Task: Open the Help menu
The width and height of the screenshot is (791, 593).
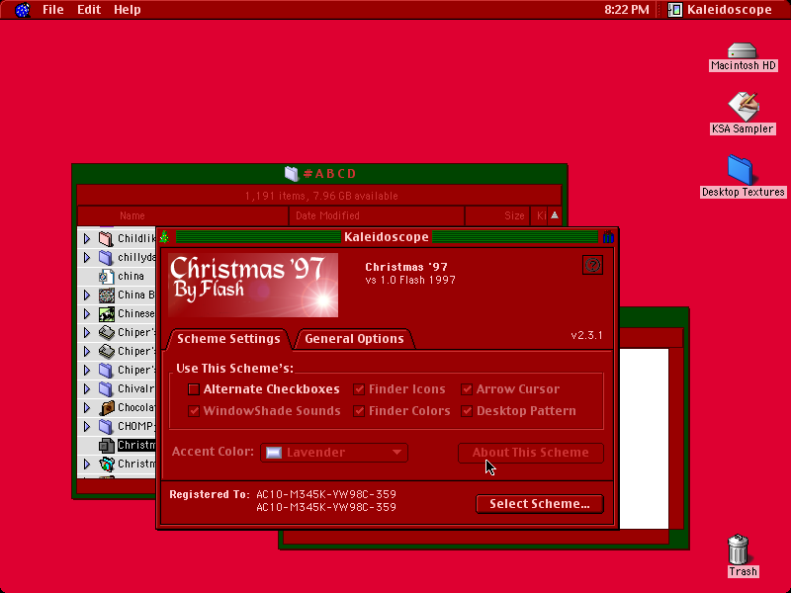Action: [x=128, y=10]
